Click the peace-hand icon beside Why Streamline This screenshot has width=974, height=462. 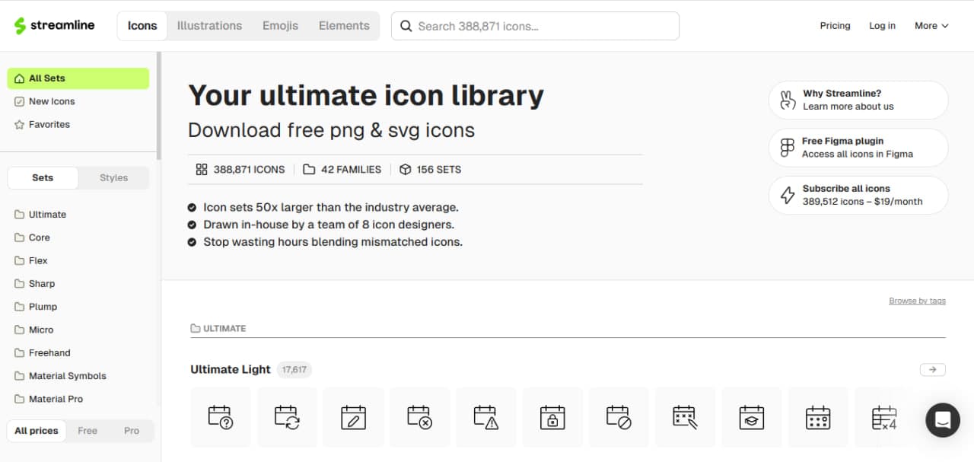point(788,100)
